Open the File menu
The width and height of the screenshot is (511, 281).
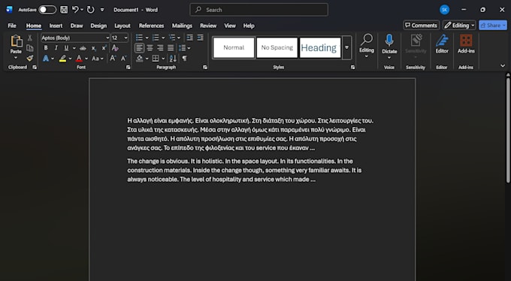coord(12,26)
